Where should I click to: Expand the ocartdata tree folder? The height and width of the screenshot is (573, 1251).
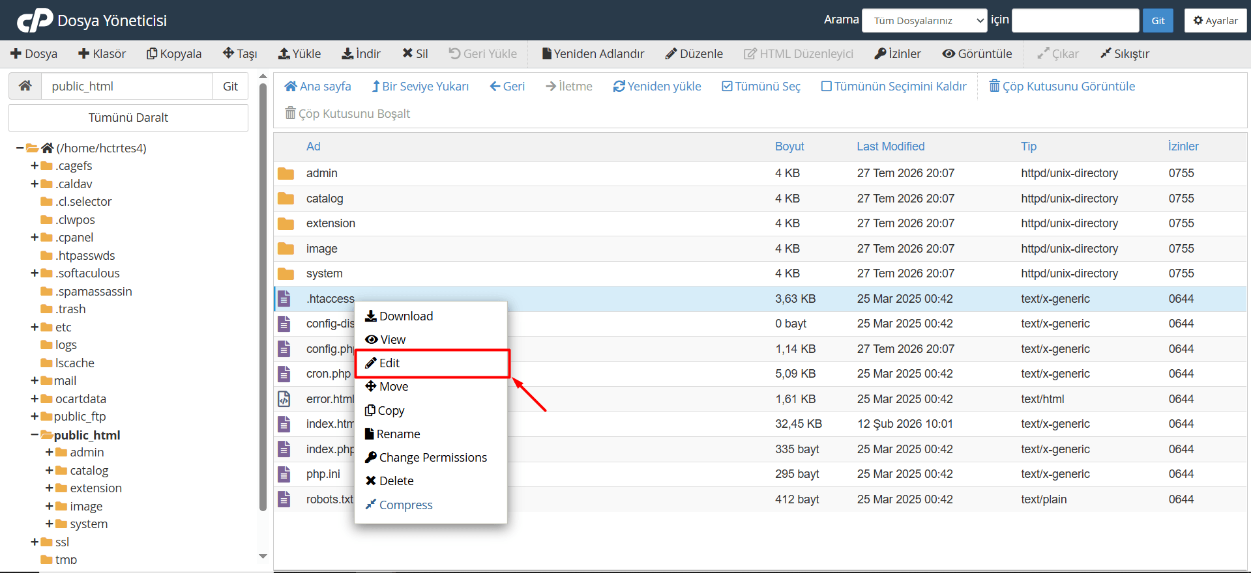(x=35, y=398)
